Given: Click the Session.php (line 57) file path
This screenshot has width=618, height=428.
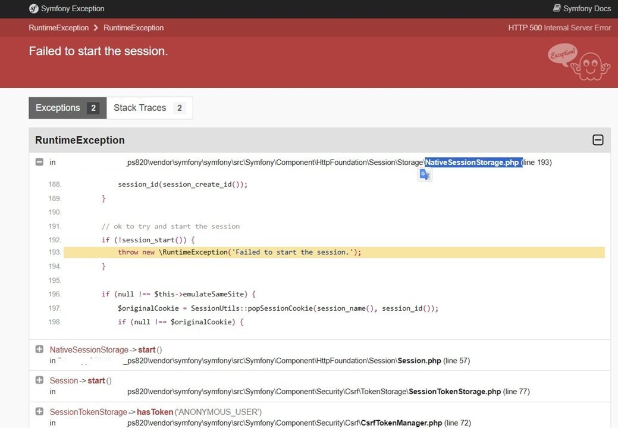Looking at the screenshot, I should tap(299, 361).
